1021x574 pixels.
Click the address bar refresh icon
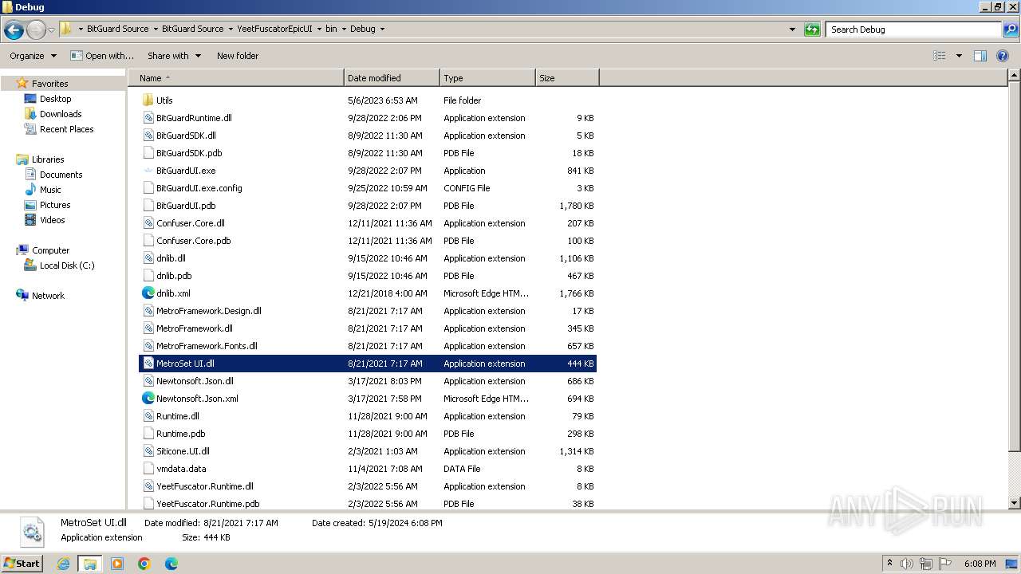click(x=812, y=29)
